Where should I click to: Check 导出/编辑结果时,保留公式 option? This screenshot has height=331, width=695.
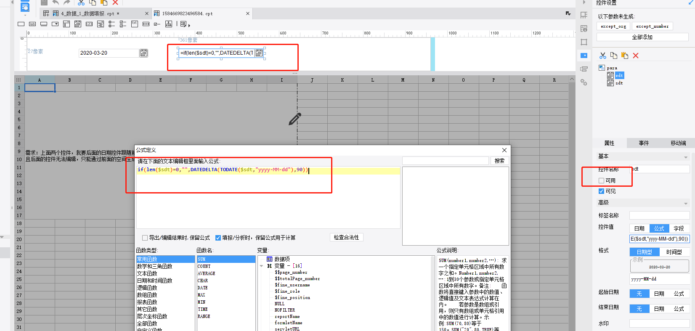[145, 238]
